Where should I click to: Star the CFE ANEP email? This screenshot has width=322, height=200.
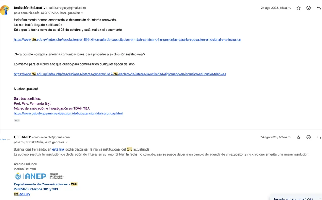[298, 137]
